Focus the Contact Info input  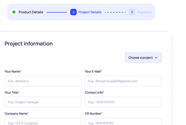point(123,102)
